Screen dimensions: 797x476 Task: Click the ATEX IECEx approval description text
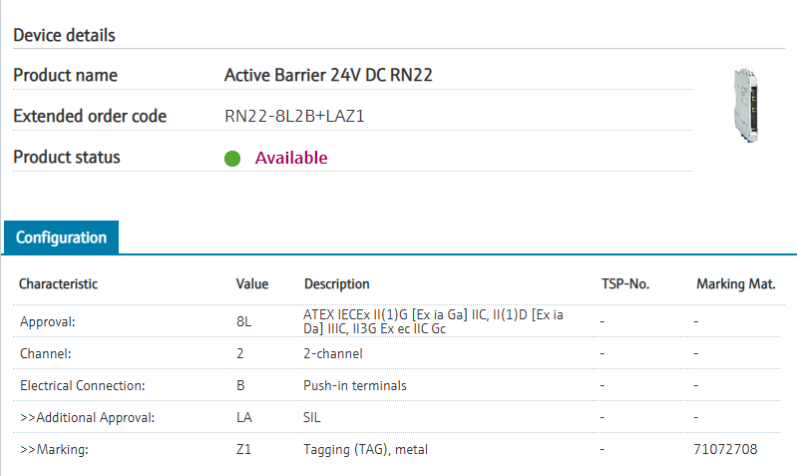pos(433,321)
